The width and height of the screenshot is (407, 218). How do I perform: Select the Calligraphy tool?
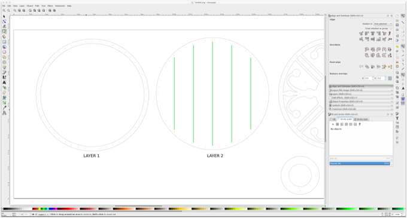tap(4, 78)
